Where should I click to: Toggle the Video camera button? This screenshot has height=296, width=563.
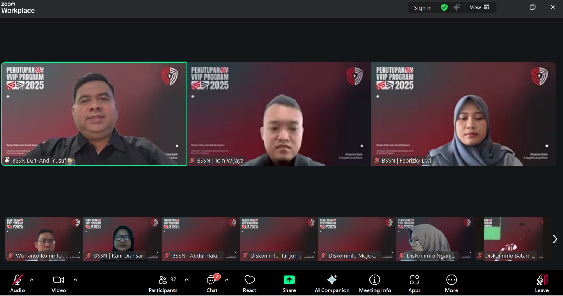[x=58, y=283]
